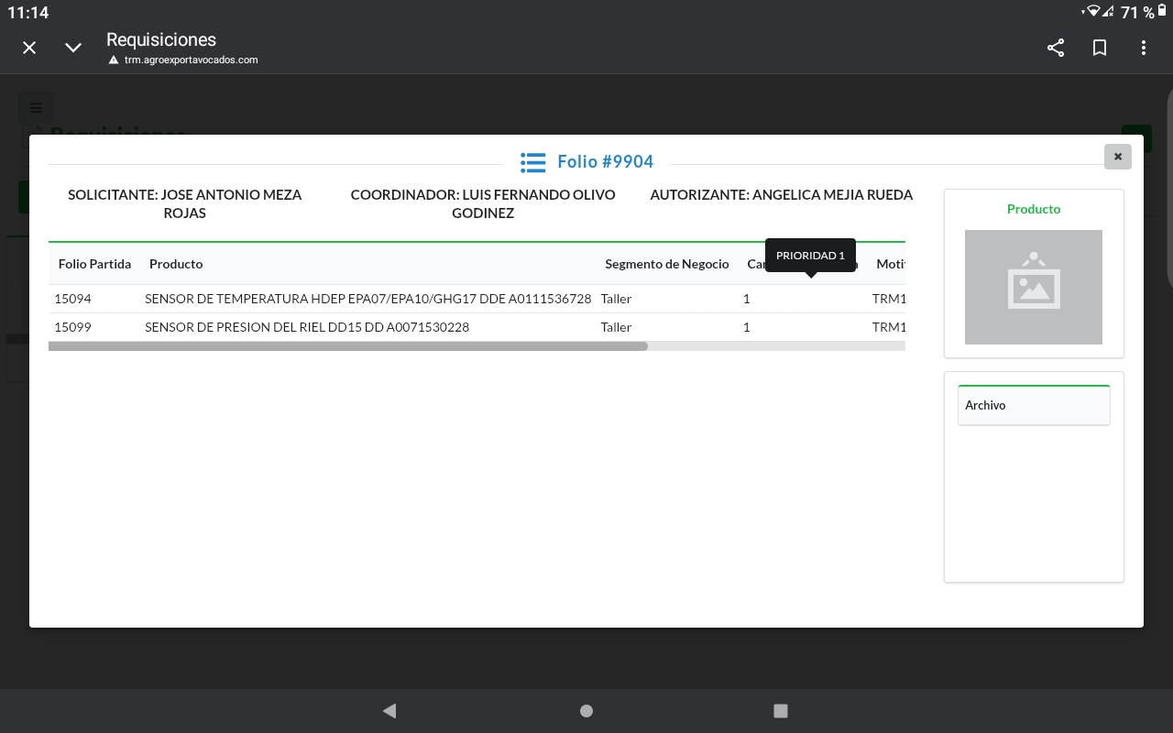Bookmark this page
1173x733 pixels.
click(1100, 48)
